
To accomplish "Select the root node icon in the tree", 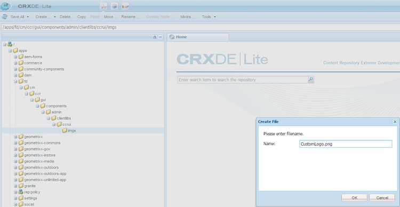I will (10, 44).
